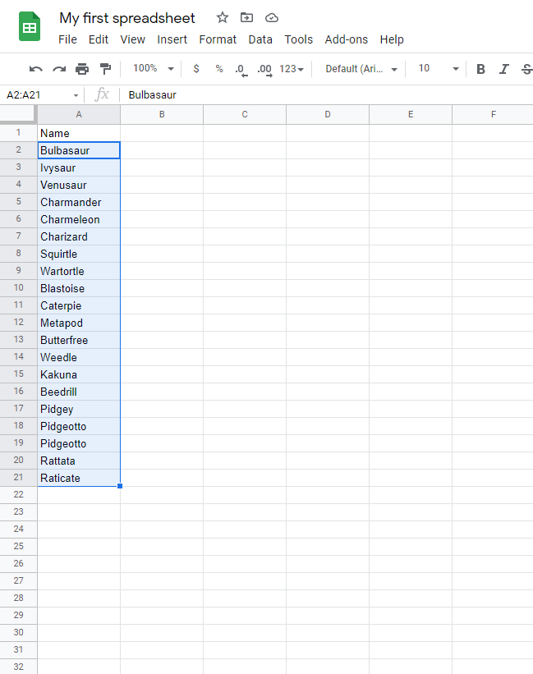Open the 100% zoom dropdown
533x674 pixels.
point(154,69)
